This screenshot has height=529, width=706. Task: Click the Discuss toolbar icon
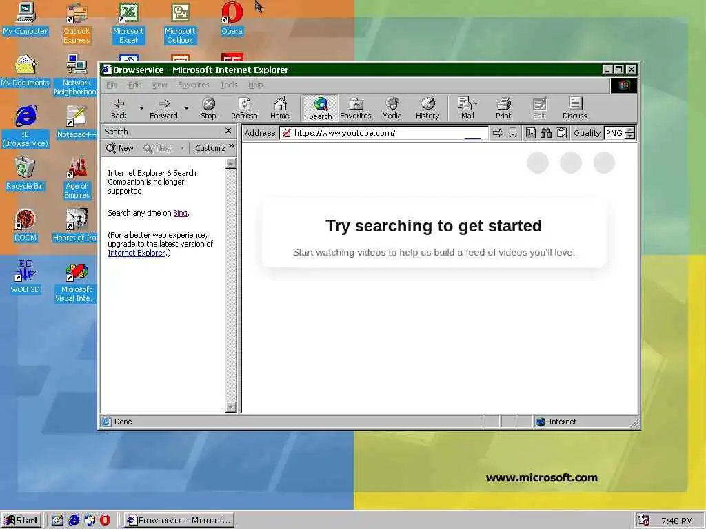click(x=575, y=108)
